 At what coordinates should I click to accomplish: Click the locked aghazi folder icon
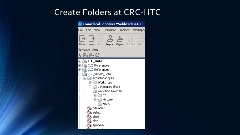coord(89,112)
